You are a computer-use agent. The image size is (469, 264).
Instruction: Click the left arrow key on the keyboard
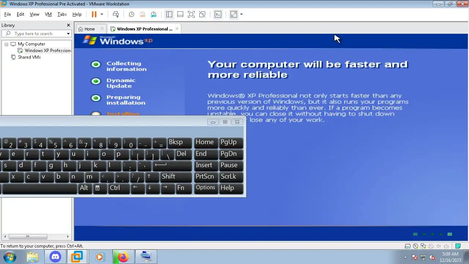pos(138,188)
